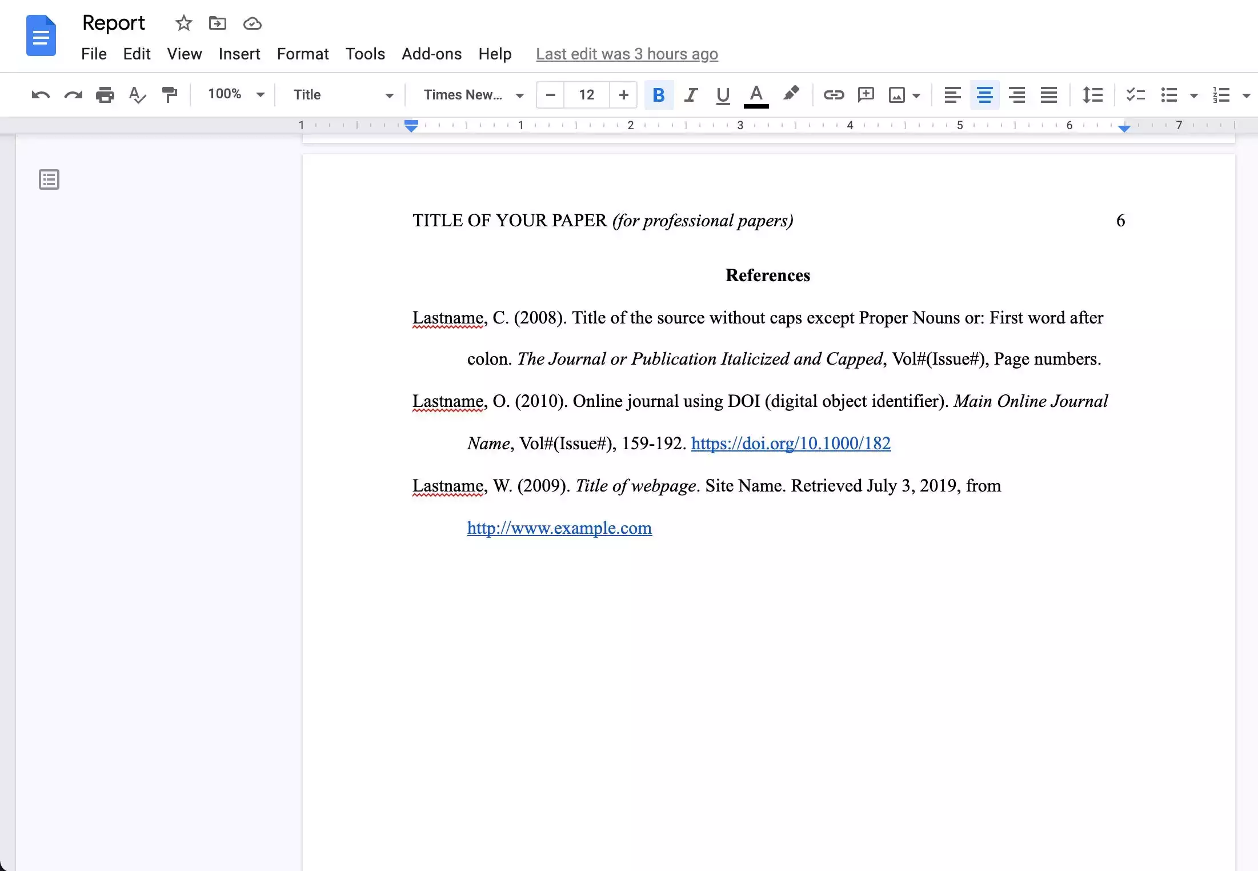1258x871 pixels.
Task: Check the cloud save status icon
Action: pos(252,23)
